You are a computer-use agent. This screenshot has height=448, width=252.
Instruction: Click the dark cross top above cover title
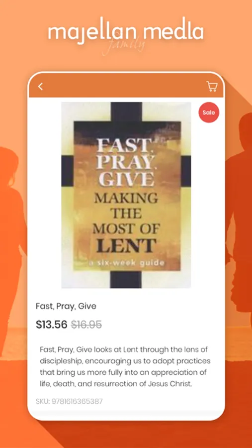tap(126, 112)
